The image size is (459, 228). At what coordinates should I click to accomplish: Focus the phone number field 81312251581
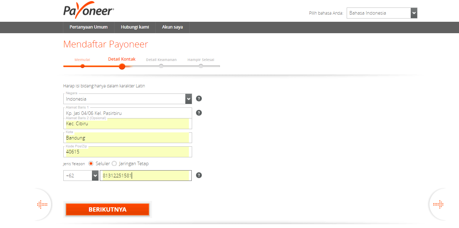click(146, 176)
